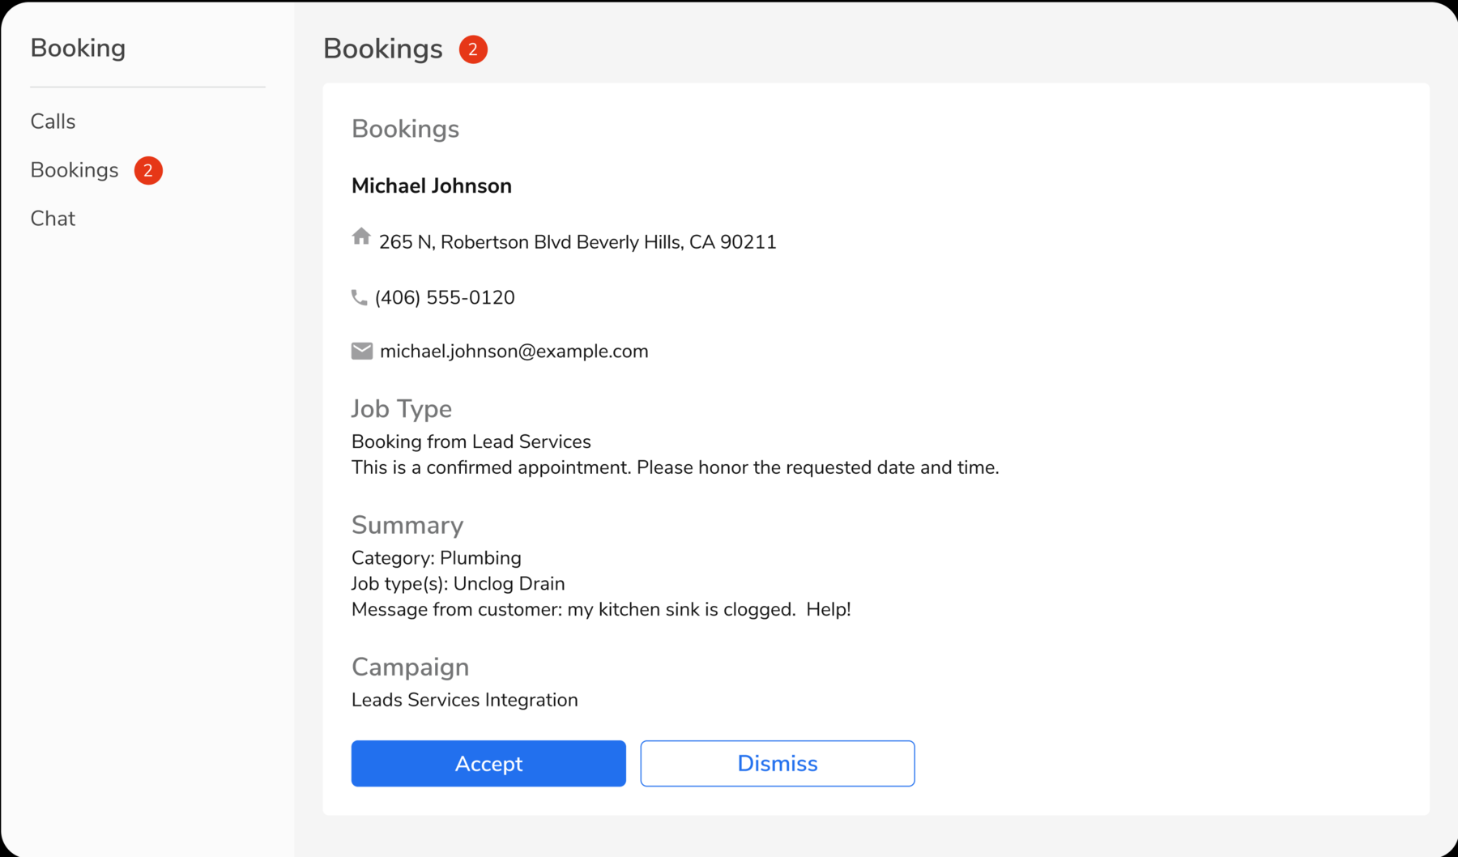
Task: Click the home address icon
Action: click(362, 237)
